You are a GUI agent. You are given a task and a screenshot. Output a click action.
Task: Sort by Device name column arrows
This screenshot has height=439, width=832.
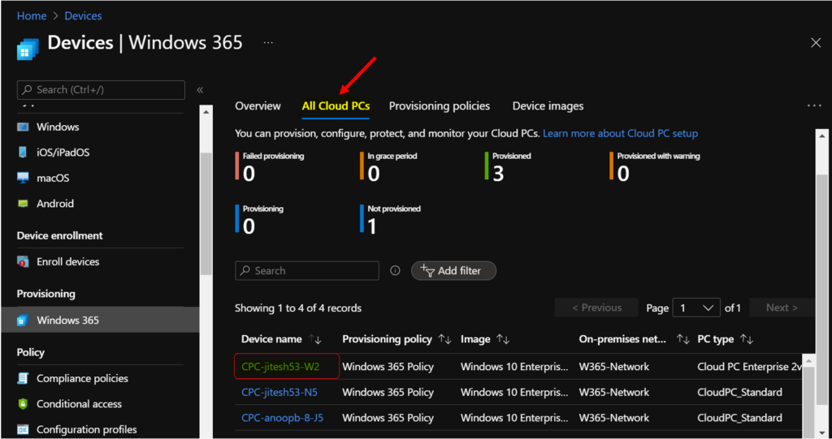coord(315,339)
